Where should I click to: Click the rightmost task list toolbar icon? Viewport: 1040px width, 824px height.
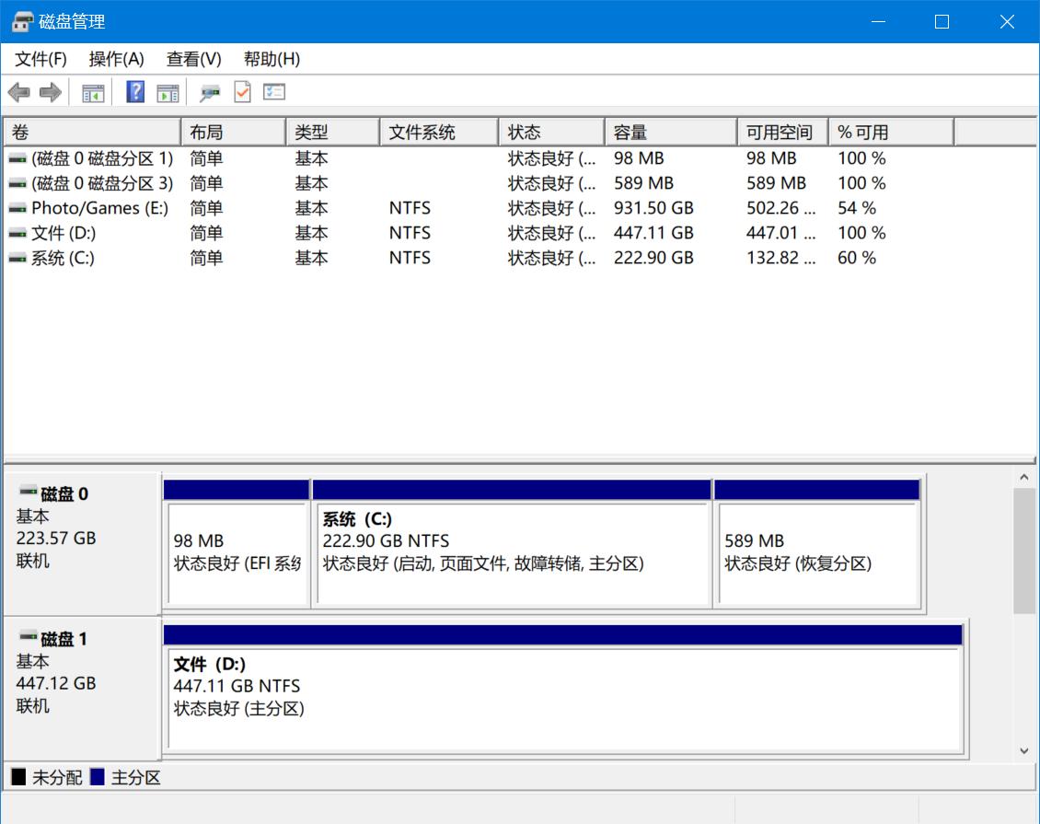[x=273, y=91]
